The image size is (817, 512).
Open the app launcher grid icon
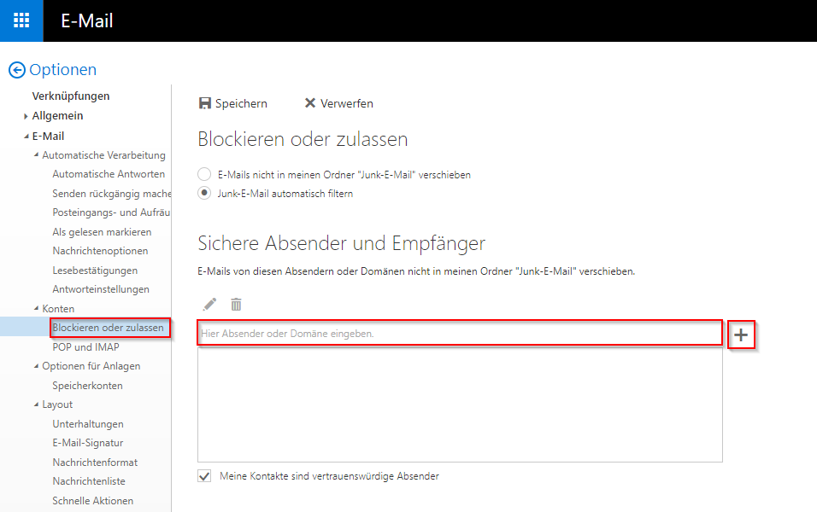[21, 20]
